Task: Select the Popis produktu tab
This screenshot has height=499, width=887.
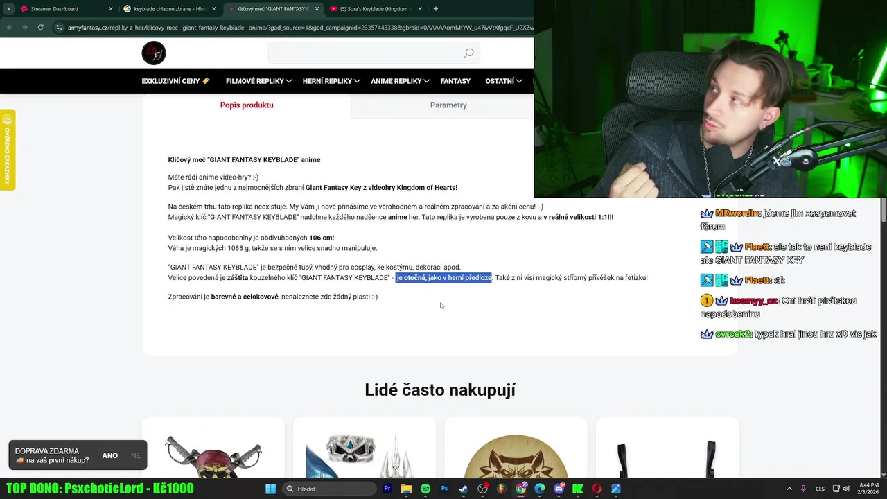Action: coord(247,105)
